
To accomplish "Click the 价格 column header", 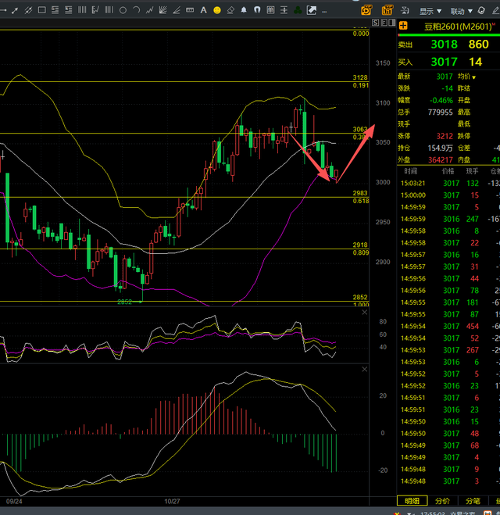I will 448,171.
